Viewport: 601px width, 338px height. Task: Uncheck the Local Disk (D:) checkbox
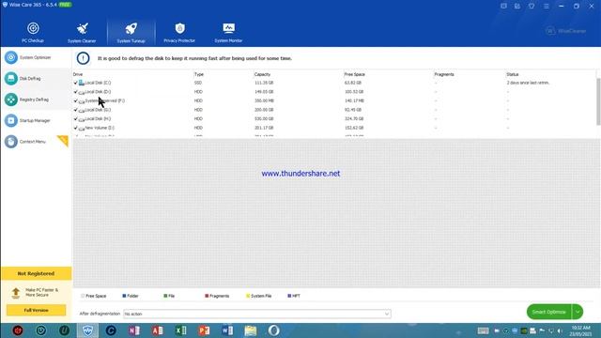pos(75,92)
